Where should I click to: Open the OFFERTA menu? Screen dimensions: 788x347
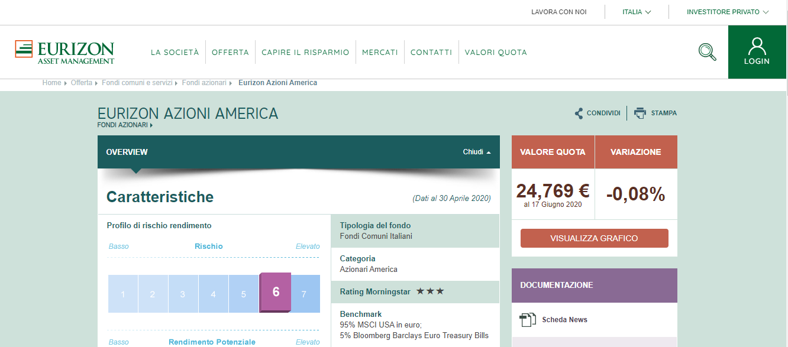point(230,52)
